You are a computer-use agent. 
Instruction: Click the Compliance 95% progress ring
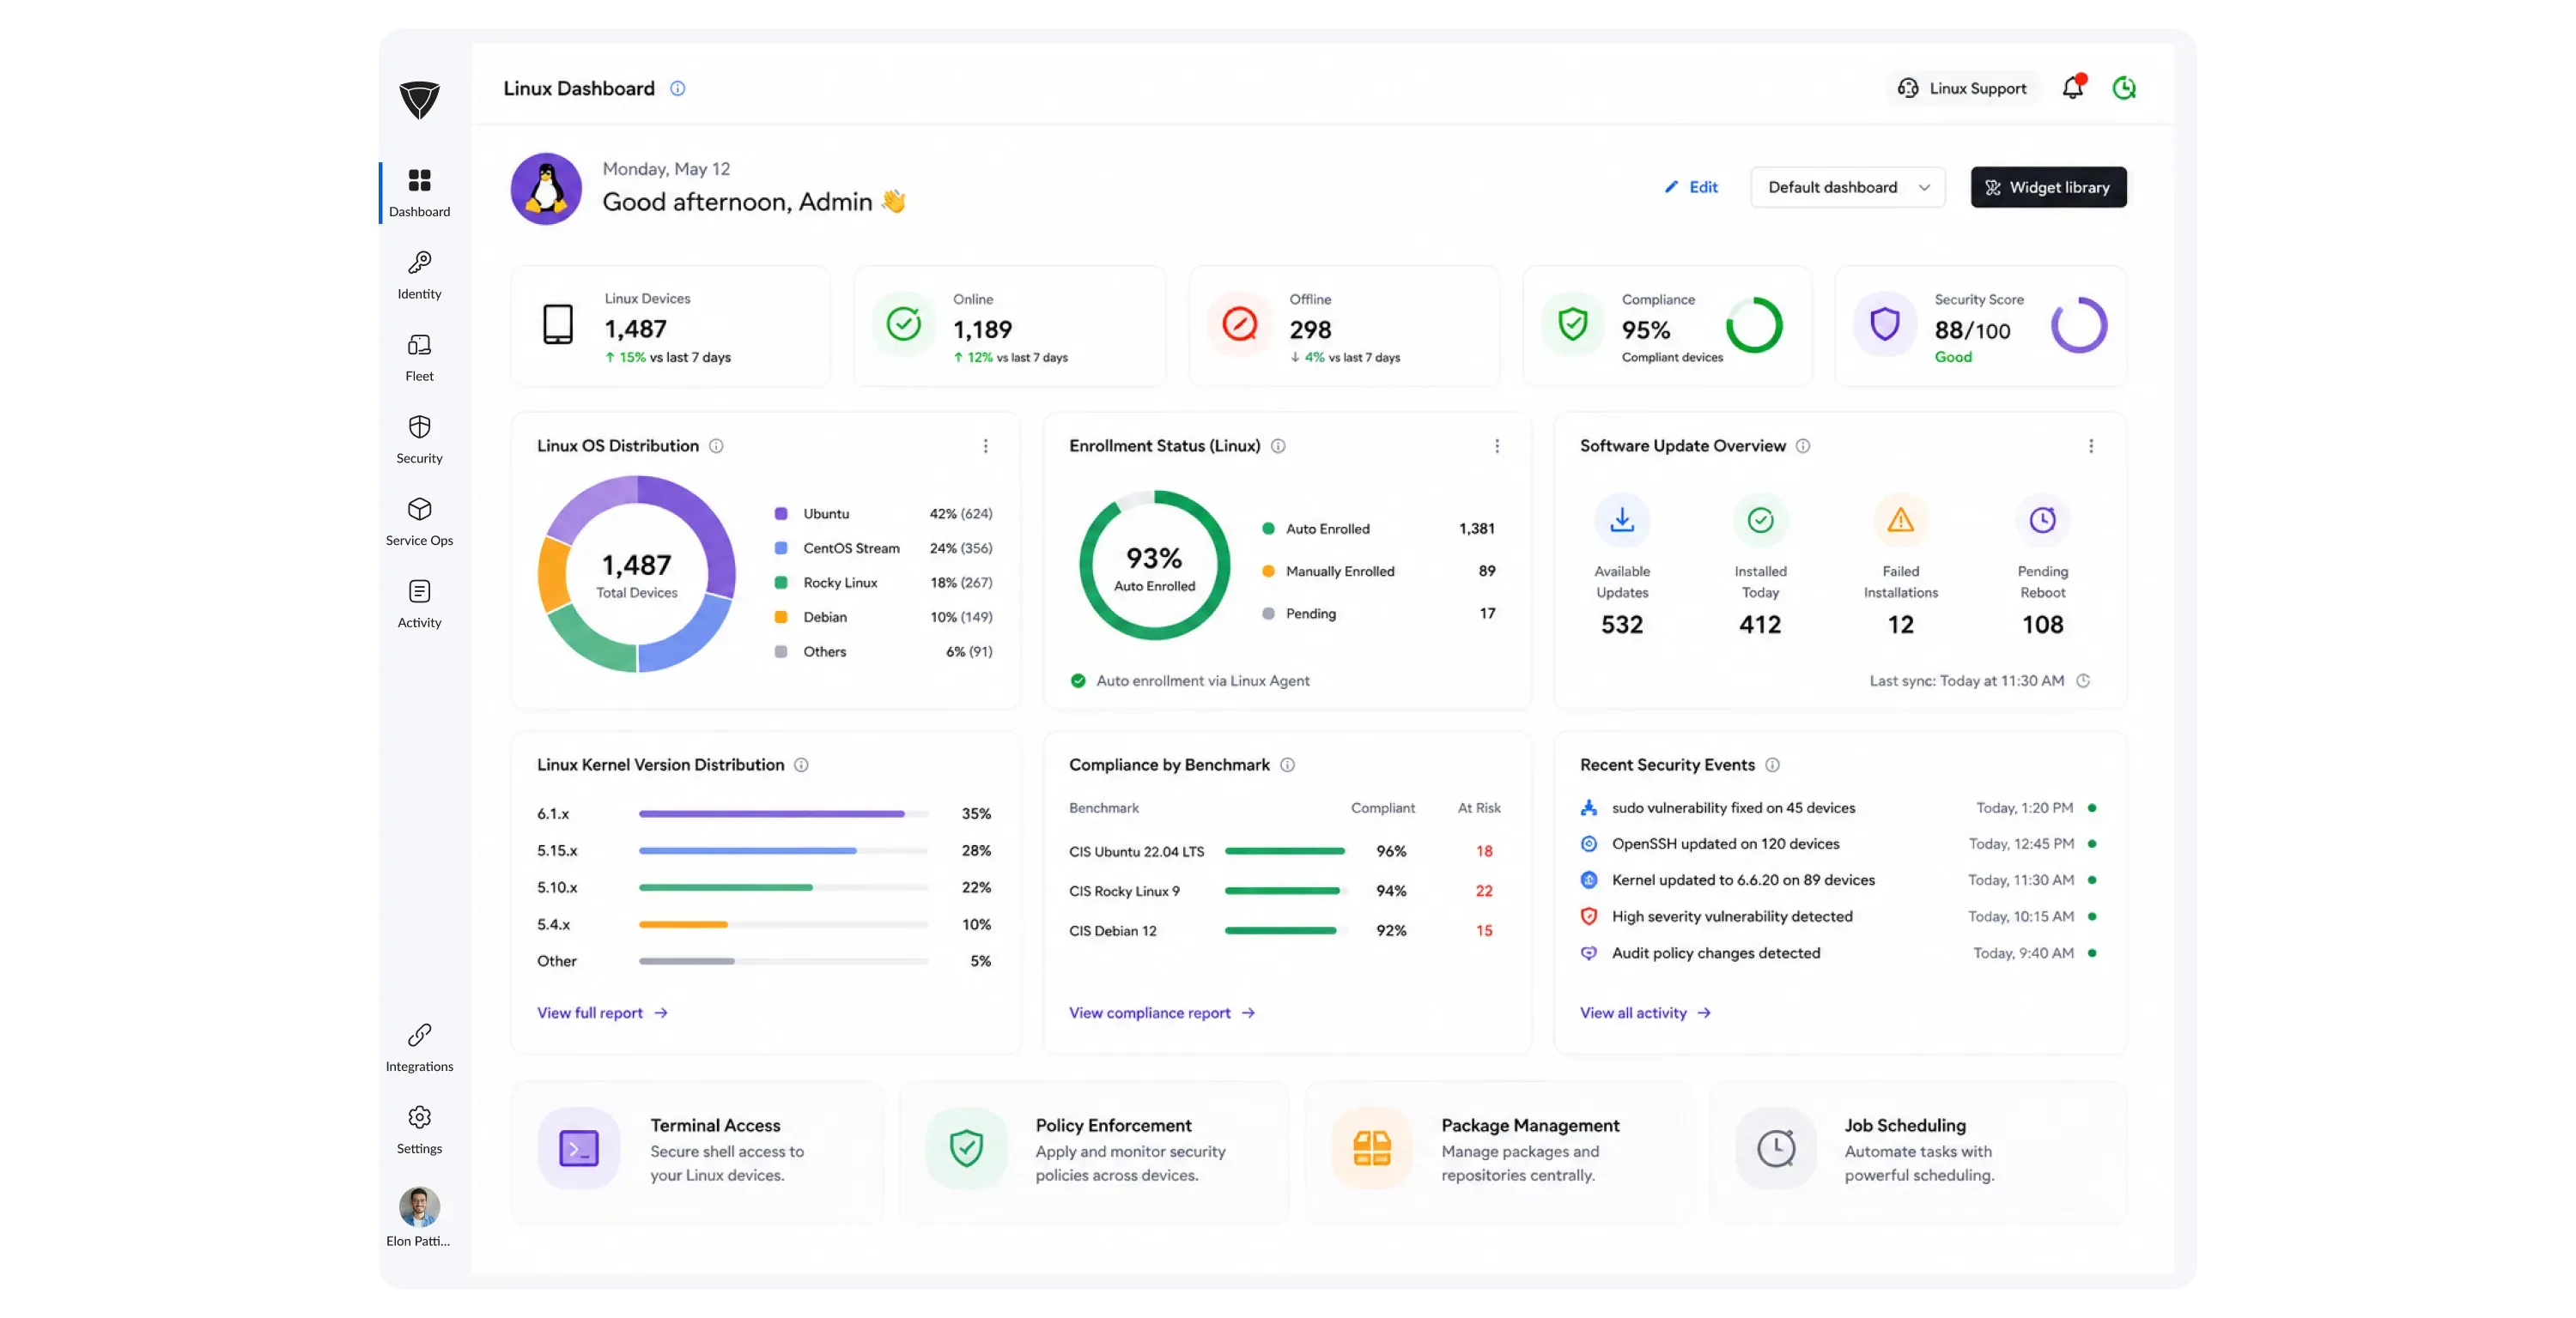1754,324
